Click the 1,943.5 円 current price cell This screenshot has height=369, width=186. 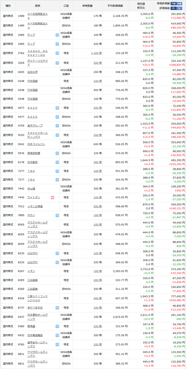pyautogui.click(x=147, y=296)
